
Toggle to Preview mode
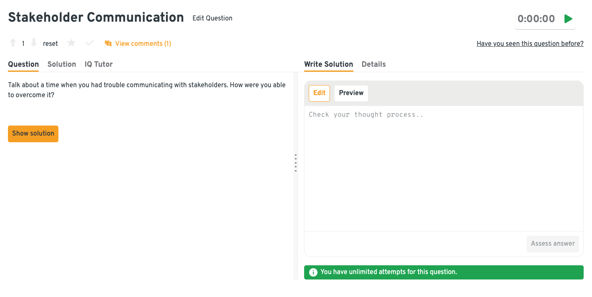351,93
